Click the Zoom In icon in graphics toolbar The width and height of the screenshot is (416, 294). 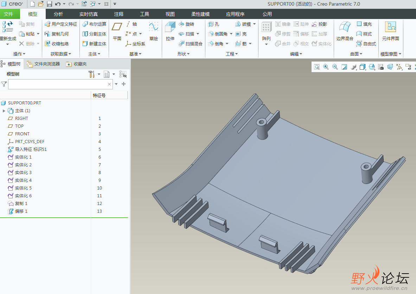[x=326, y=67]
